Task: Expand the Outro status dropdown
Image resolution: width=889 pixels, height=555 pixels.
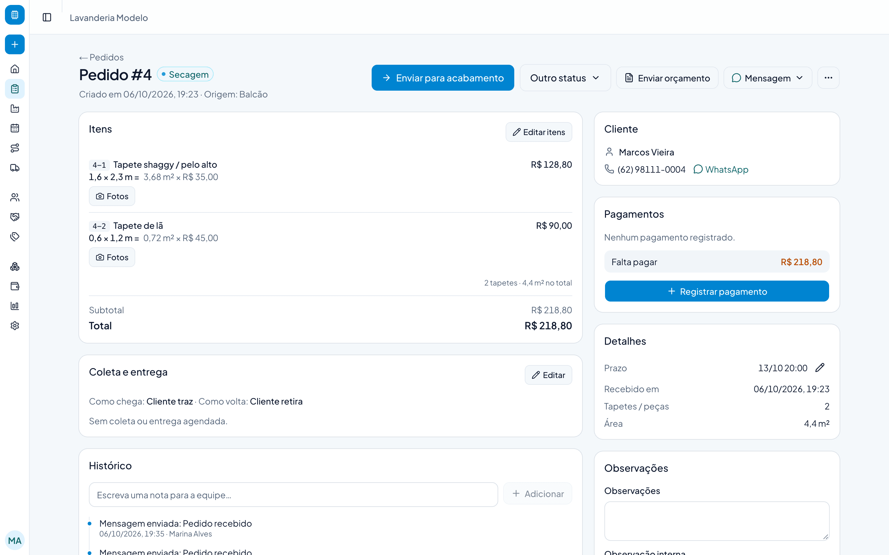Action: click(565, 78)
